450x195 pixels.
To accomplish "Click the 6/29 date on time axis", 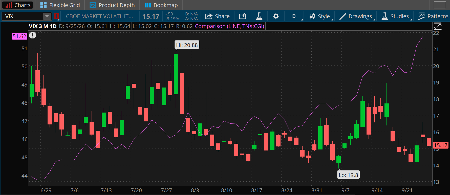I will pyautogui.click(x=46, y=190).
